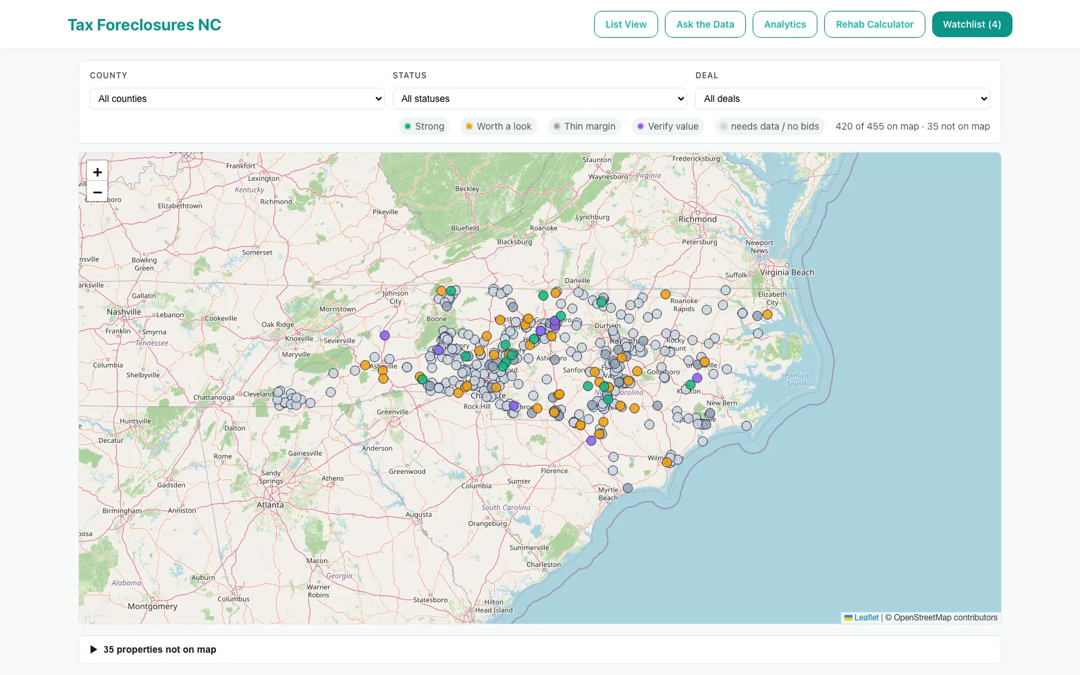Select the purple marker south of Johnson City
The width and height of the screenshot is (1080, 675).
385,335
